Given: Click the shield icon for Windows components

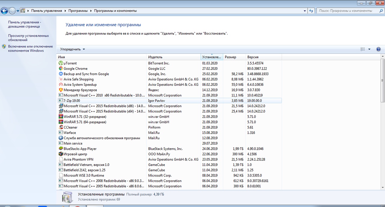Looking at the screenshot, I should click(4, 46).
